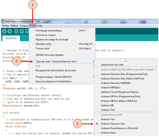Open the Fichier menu
This screenshot has width=159, height=137.
click(5, 26)
